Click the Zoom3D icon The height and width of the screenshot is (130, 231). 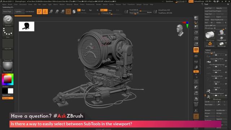click(196, 93)
